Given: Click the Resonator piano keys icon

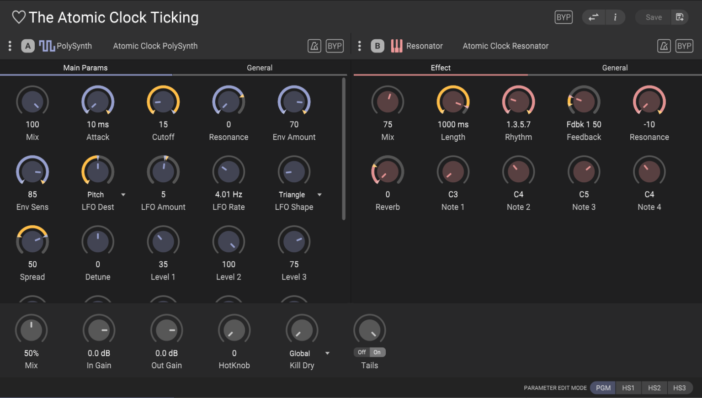Looking at the screenshot, I should 397,46.
